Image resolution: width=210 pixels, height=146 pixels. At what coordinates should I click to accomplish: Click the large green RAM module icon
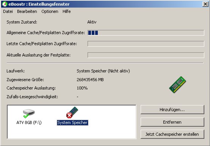(177, 85)
